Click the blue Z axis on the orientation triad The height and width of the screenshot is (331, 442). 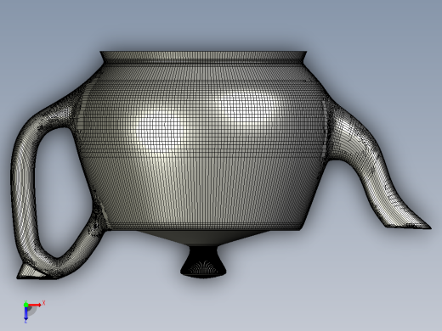(x=25, y=314)
